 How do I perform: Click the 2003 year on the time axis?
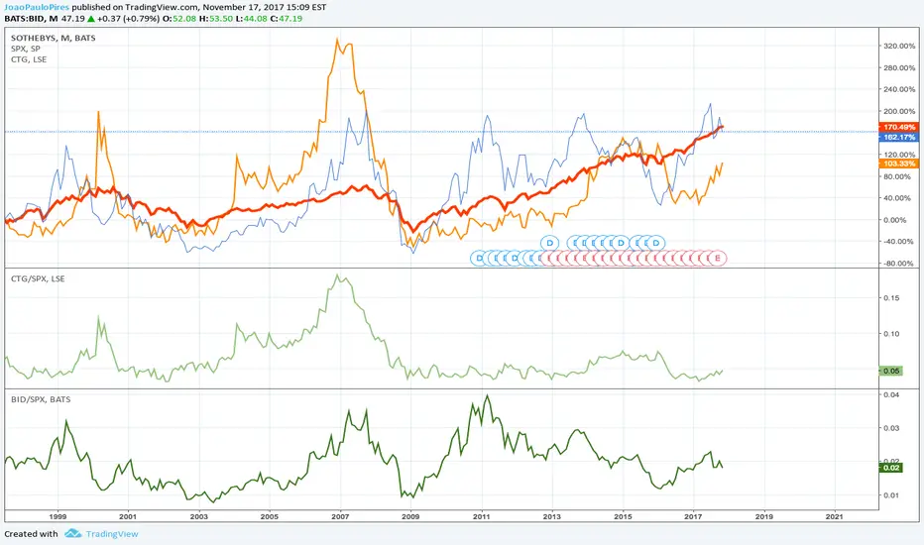point(198,516)
